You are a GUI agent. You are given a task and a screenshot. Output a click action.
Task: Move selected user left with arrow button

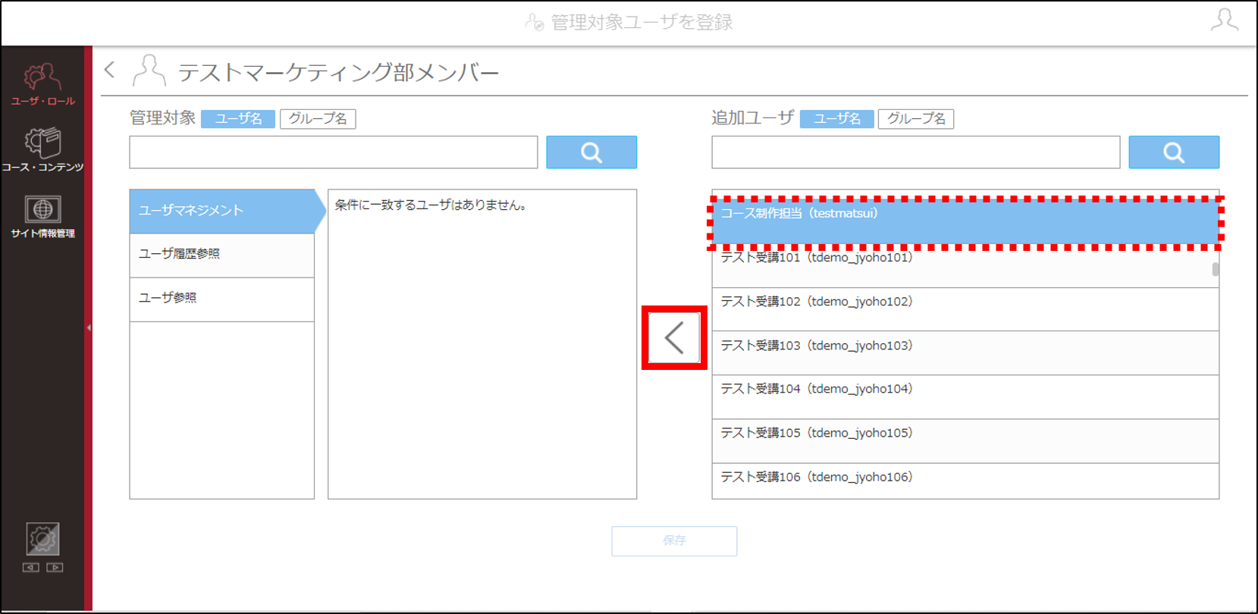(674, 338)
